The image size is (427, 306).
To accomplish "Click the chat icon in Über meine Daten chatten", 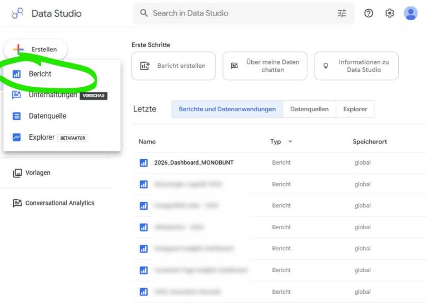I will (235, 66).
